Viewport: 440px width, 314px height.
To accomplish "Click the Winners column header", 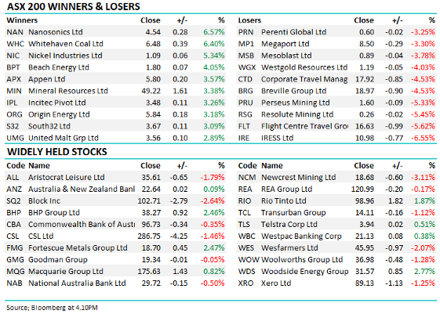I will [x=22, y=20].
